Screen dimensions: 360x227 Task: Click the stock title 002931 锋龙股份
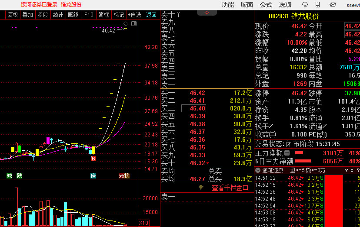293,16
